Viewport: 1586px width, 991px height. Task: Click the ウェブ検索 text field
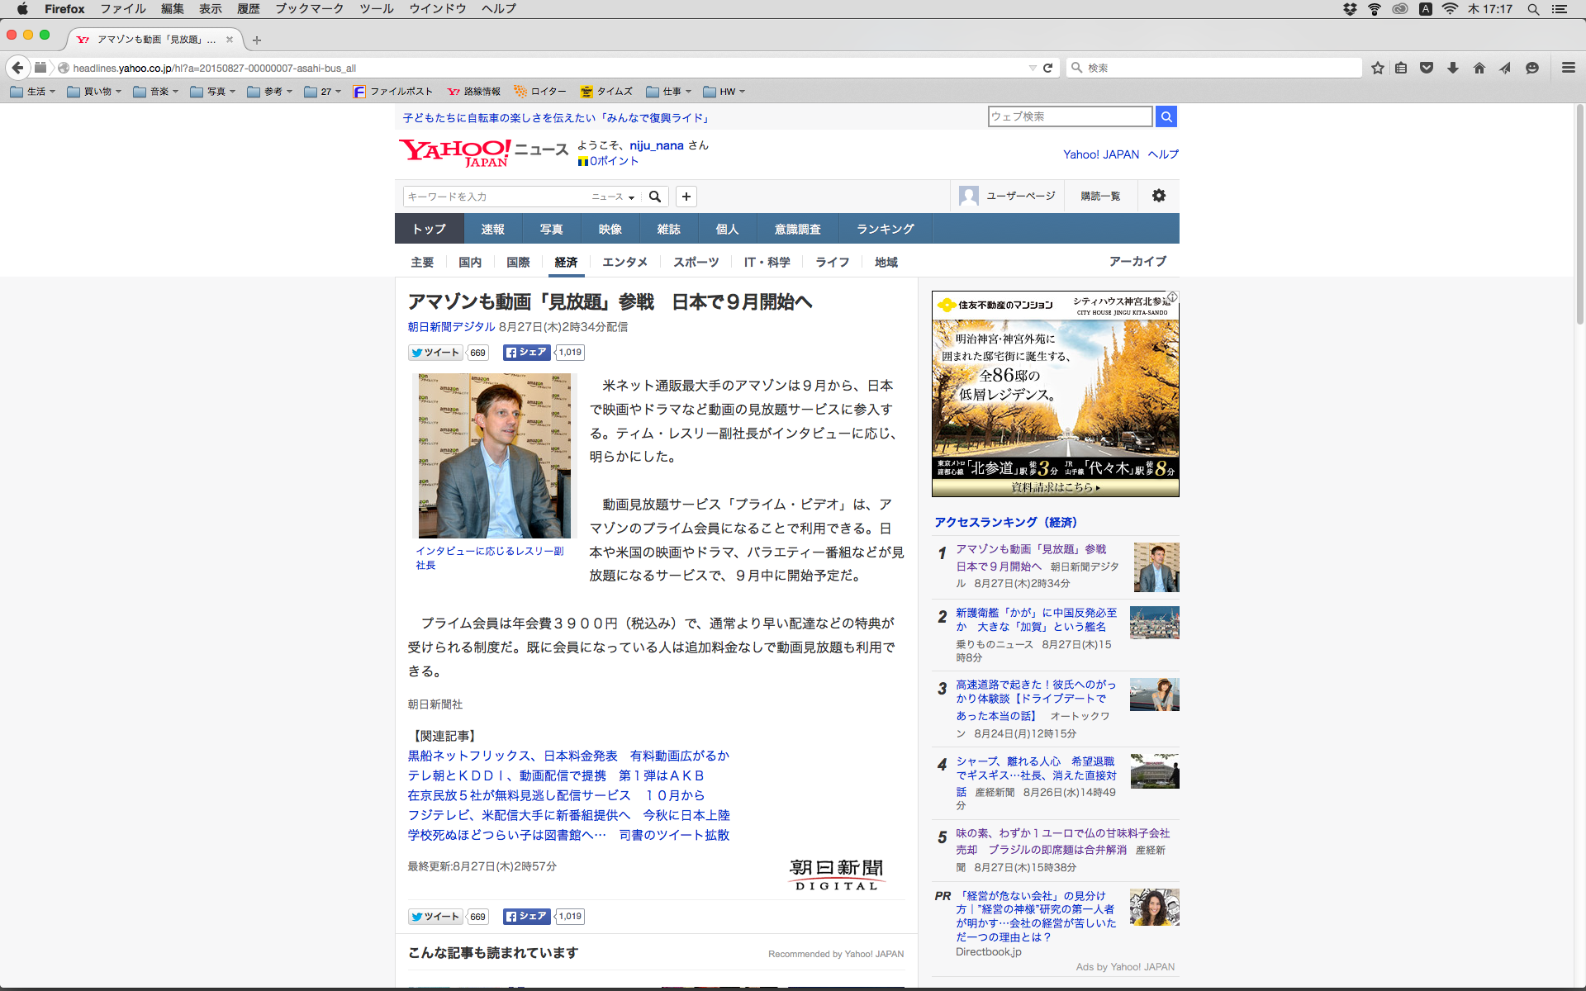pos(1069,116)
